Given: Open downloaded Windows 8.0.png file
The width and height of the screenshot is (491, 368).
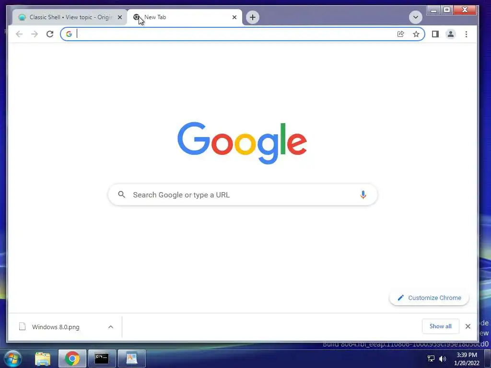Looking at the screenshot, I should (x=56, y=327).
